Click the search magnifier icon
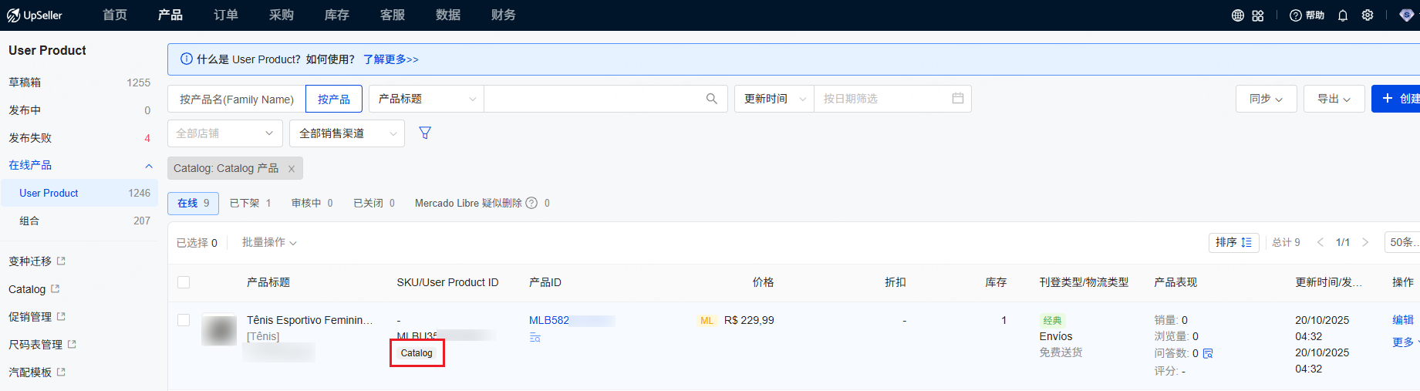Screen dimensions: 1420x391 (711, 99)
